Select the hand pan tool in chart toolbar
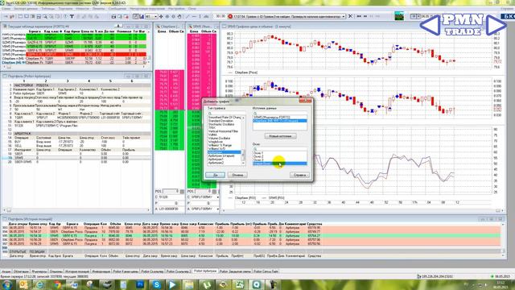This screenshot has width=515, height=290. coord(179,16)
